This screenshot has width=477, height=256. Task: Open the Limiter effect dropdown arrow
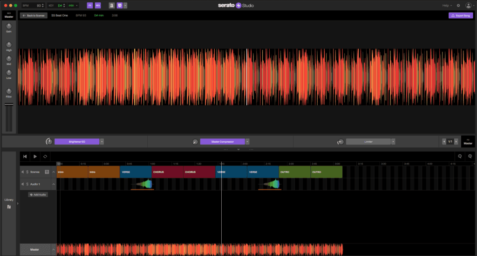tap(394, 141)
